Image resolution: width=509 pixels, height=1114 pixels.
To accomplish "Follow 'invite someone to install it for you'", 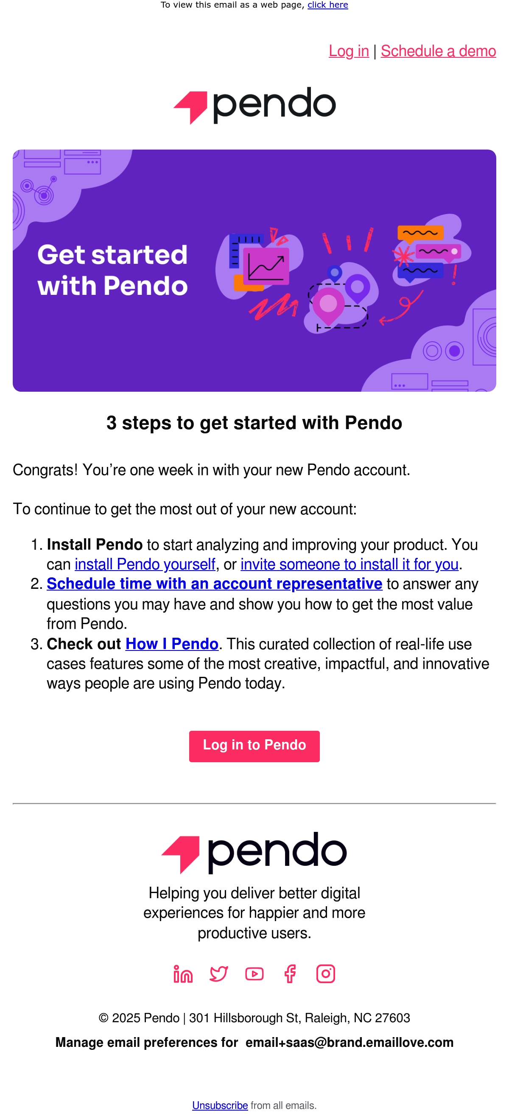I will click(x=349, y=564).
